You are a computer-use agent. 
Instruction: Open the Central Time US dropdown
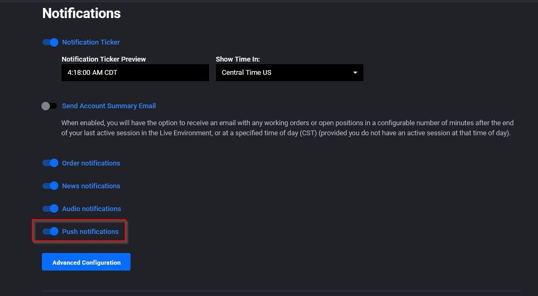tap(289, 73)
